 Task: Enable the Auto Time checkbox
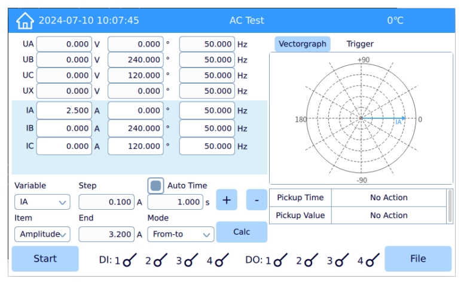click(156, 186)
